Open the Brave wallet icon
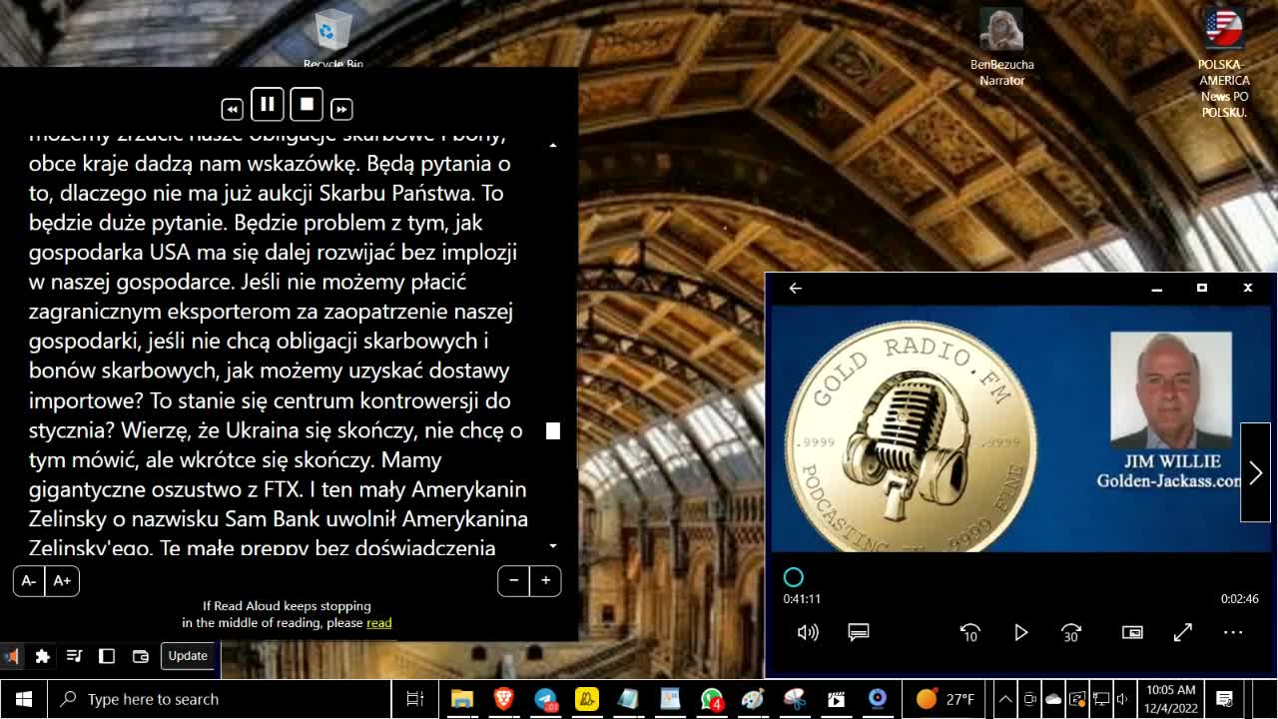The height and width of the screenshot is (719, 1278). click(141, 656)
